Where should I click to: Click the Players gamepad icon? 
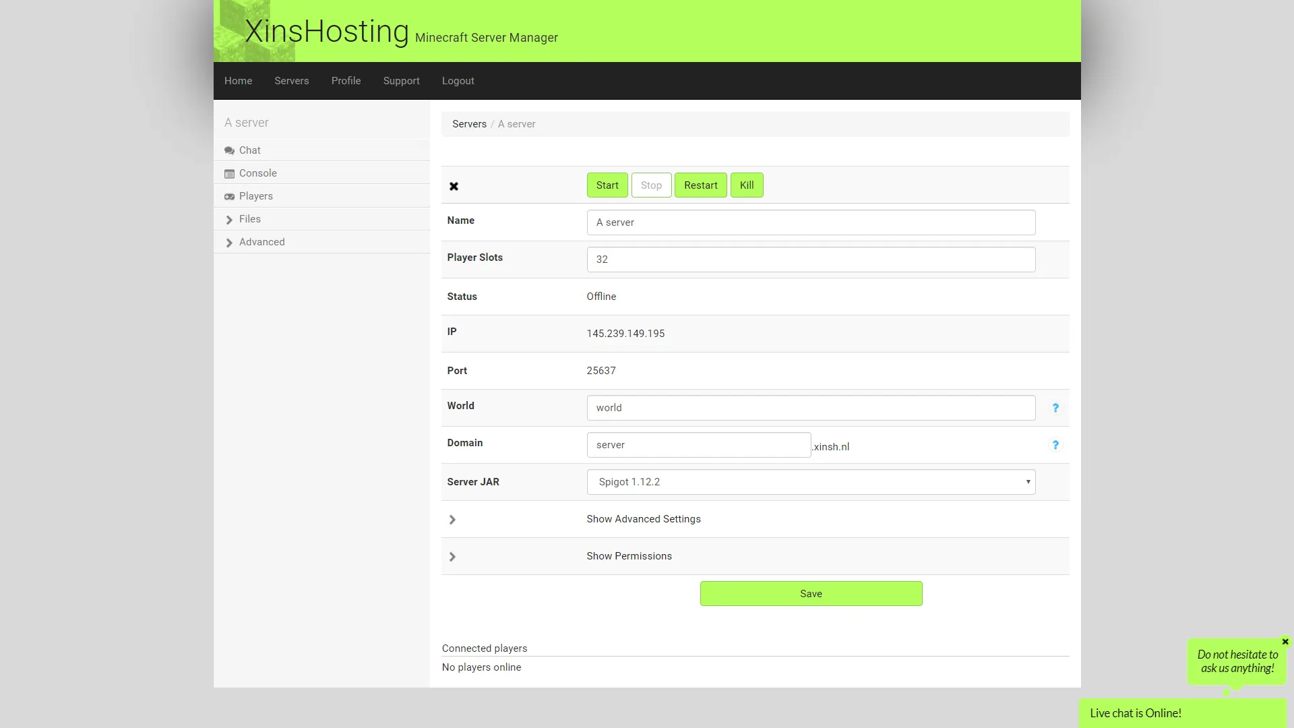[x=229, y=197]
